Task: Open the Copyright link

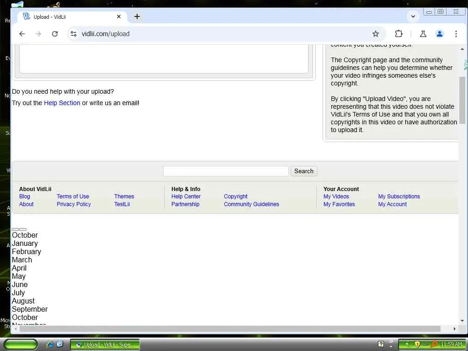Action: pos(235,197)
